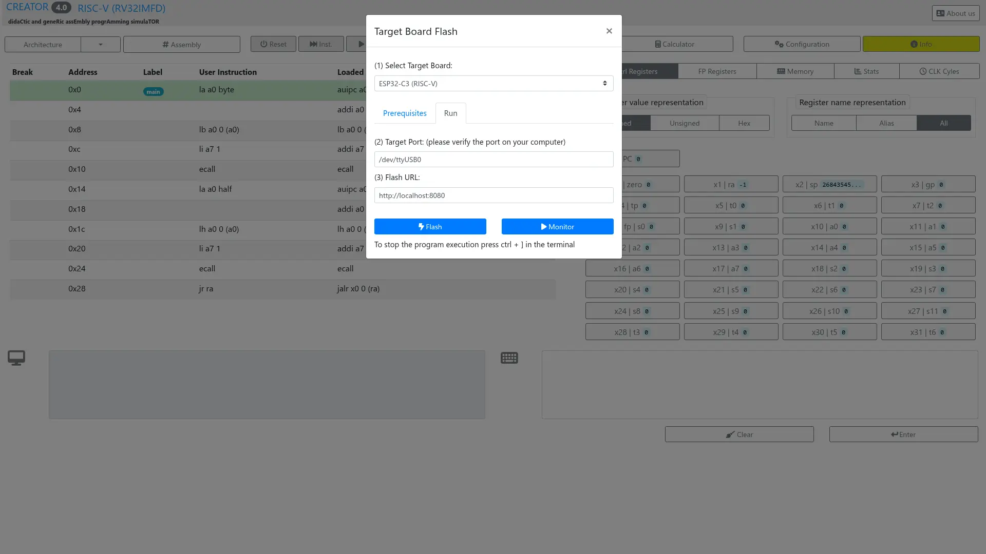The width and height of the screenshot is (986, 554).
Task: Focus the Target Port input field
Action: tap(494, 159)
